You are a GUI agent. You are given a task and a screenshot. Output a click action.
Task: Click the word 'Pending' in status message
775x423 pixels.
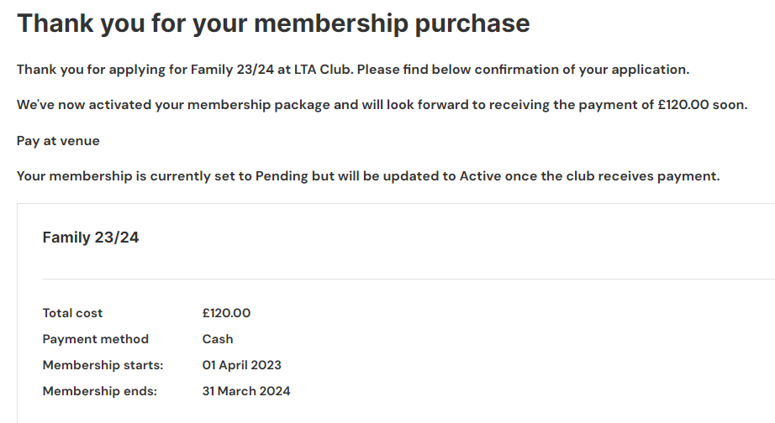click(x=282, y=177)
